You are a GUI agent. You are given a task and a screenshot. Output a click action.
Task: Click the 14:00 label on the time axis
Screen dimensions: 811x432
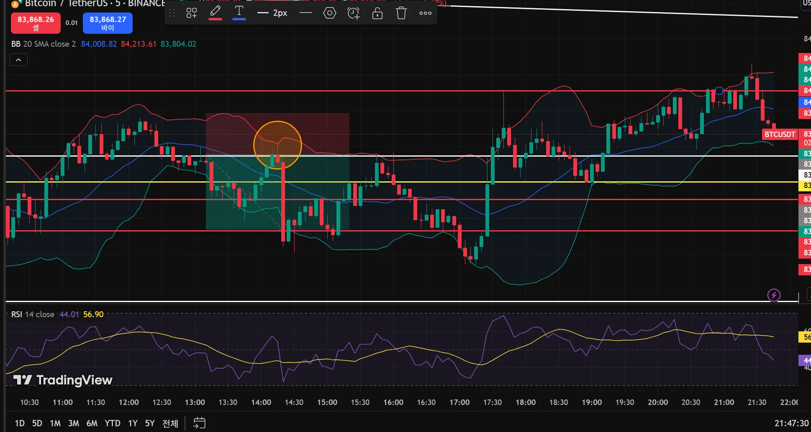[261, 402]
